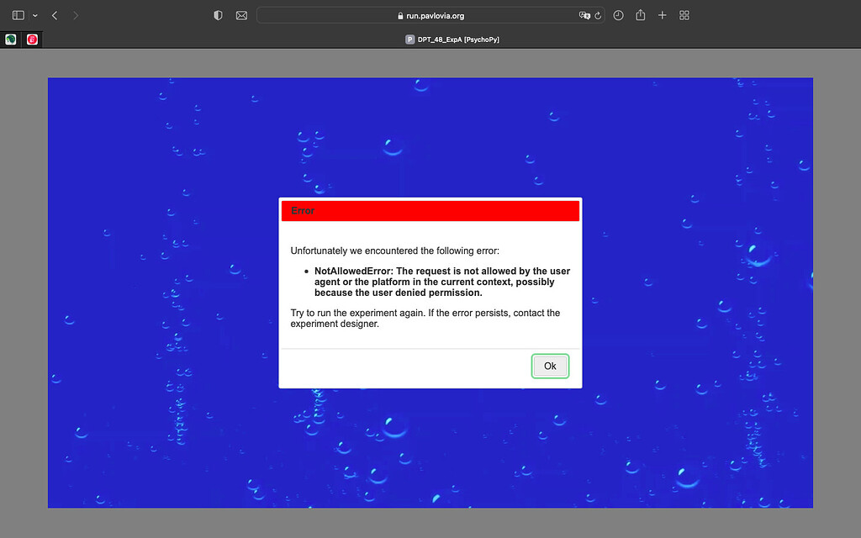Open browsing history via the clock icon
This screenshot has width=861, height=538.
click(618, 14)
